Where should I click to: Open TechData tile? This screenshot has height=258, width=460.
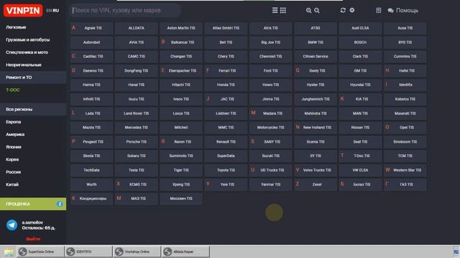point(91,171)
